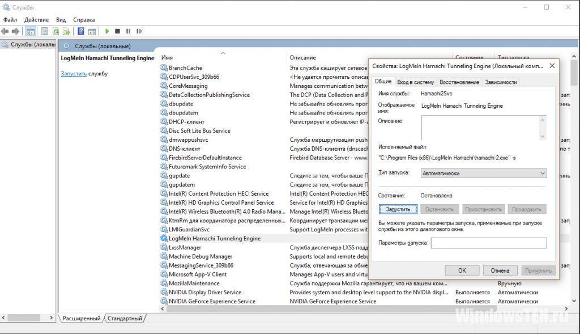Click the Применить button
The image size is (580, 334).
538,270
